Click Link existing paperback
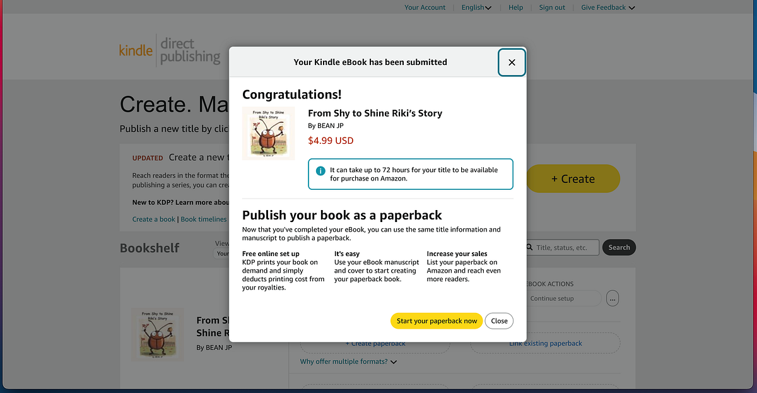 click(545, 343)
